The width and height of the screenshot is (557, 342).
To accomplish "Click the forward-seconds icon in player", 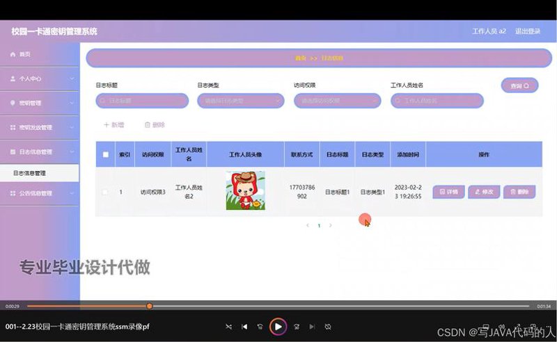I will [x=297, y=327].
